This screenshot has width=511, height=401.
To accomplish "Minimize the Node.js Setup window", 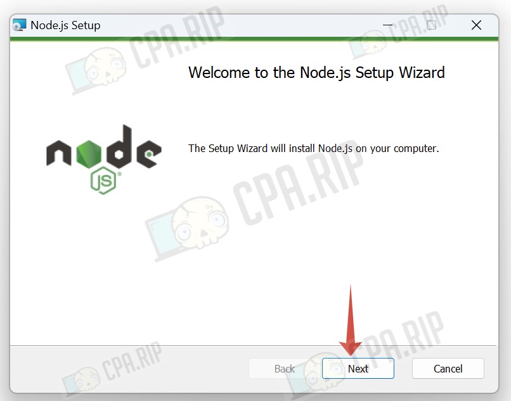I will pyautogui.click(x=387, y=25).
